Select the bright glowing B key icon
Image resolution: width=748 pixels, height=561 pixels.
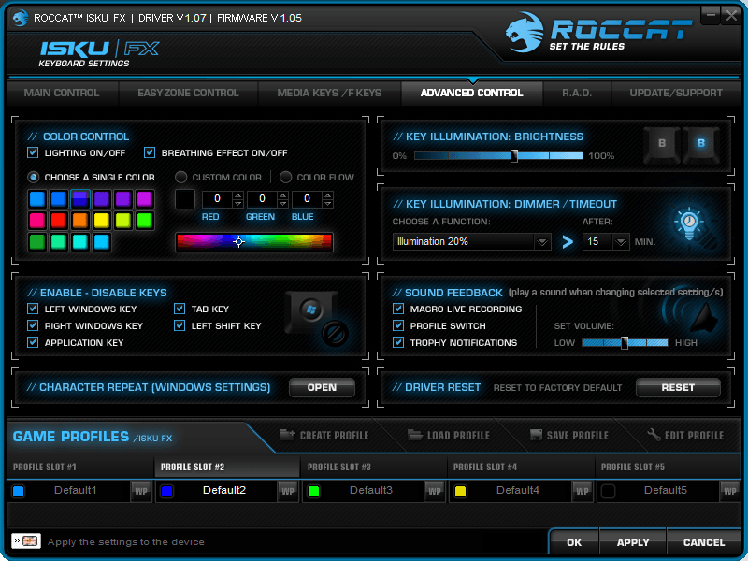tap(700, 145)
